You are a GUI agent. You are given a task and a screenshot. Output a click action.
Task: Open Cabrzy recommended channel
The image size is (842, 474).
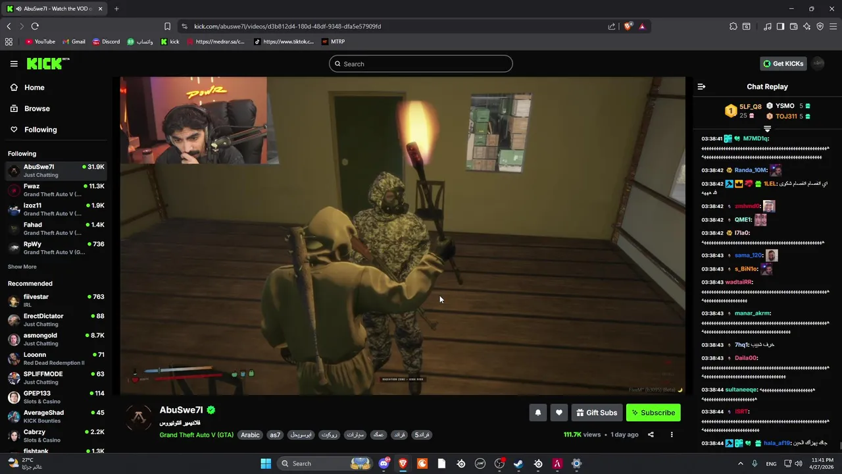(x=55, y=436)
